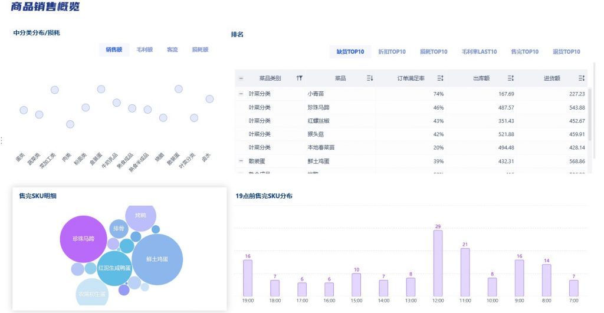Click the three-dot drag handle on left edge
The image size is (604, 313).
(2, 140)
